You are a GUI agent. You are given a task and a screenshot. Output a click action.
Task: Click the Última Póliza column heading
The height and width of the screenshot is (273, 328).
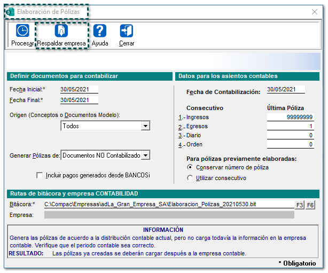285,108
